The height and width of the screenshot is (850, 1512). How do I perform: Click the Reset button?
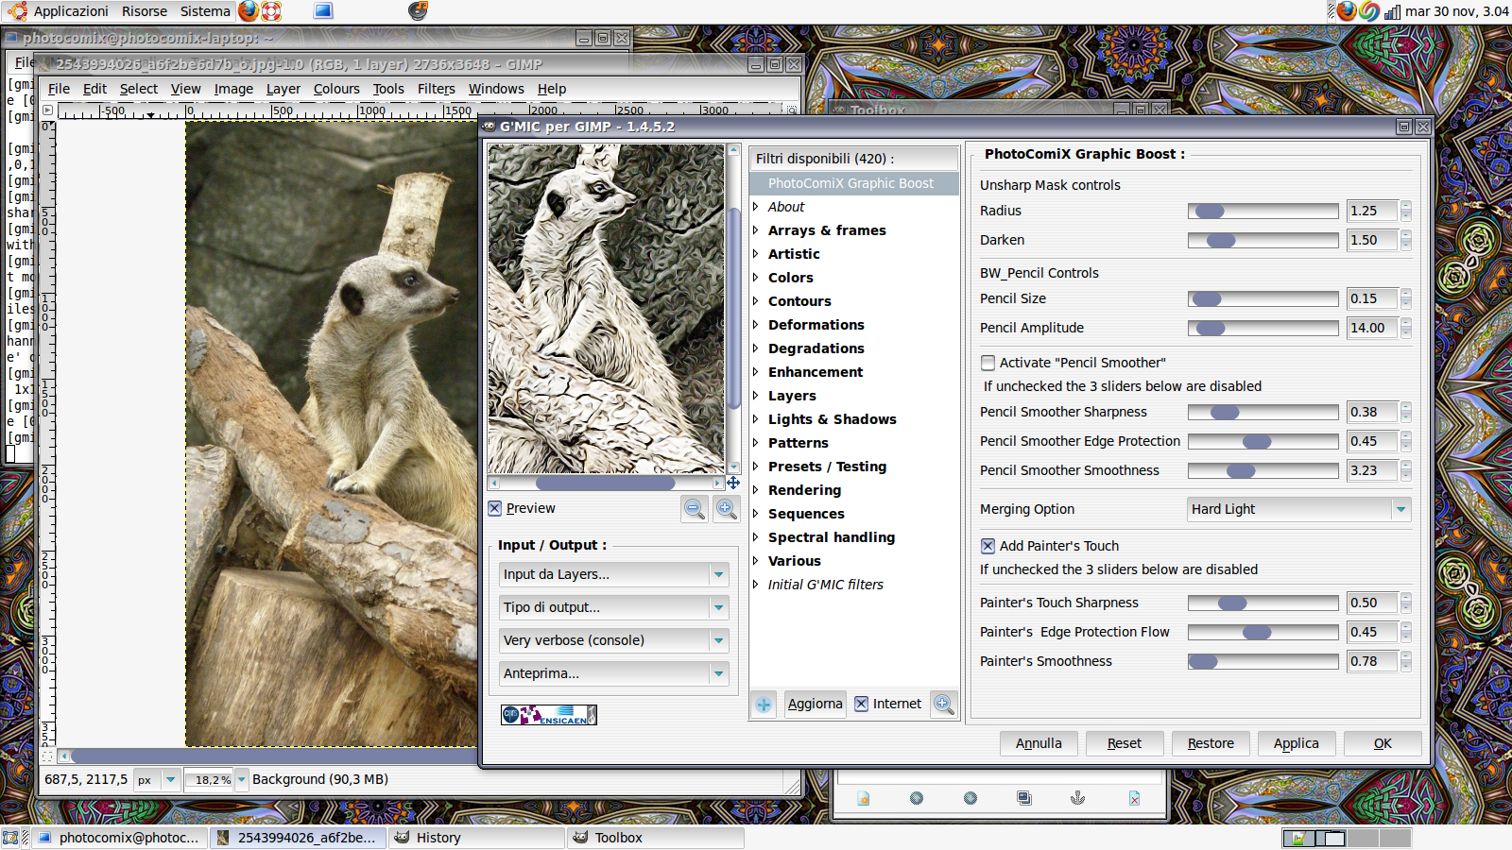click(x=1125, y=743)
